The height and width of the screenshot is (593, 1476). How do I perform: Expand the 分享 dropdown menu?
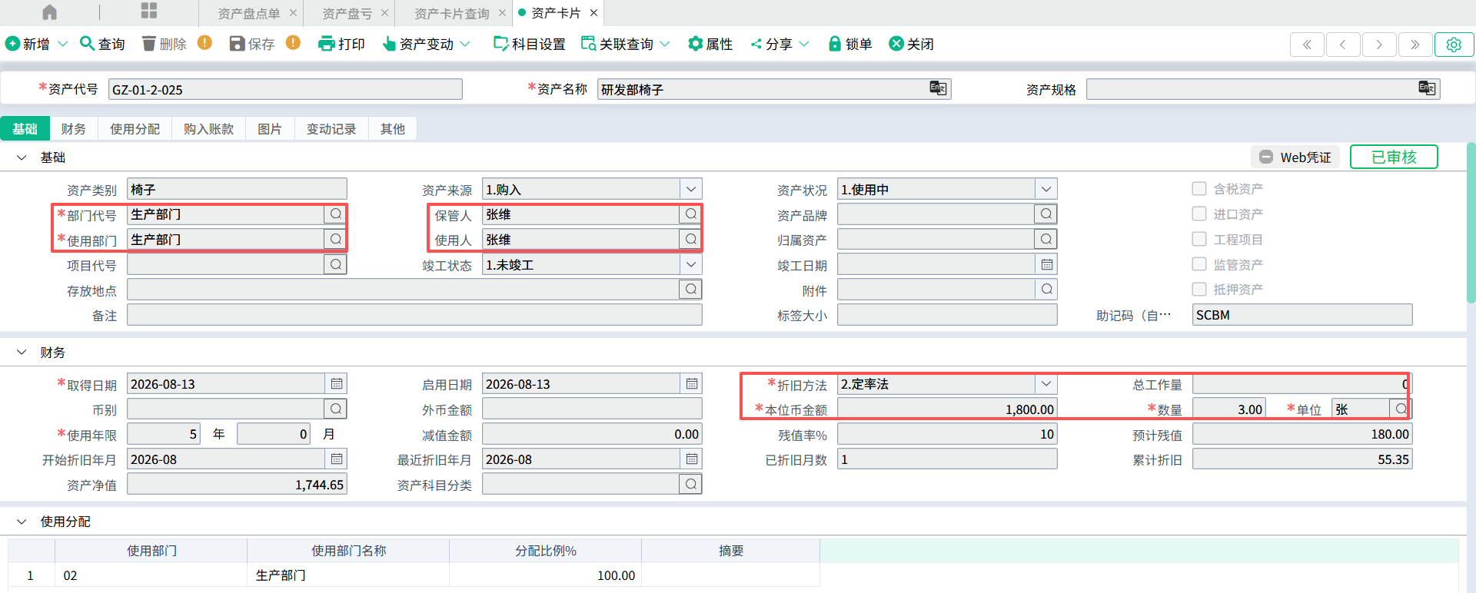804,44
